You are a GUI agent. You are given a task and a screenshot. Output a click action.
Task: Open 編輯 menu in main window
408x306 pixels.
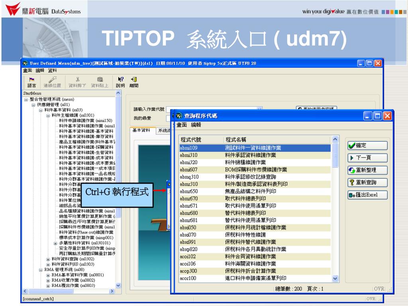(40, 71)
